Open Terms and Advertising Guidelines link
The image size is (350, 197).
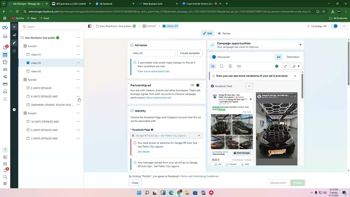click(200, 176)
